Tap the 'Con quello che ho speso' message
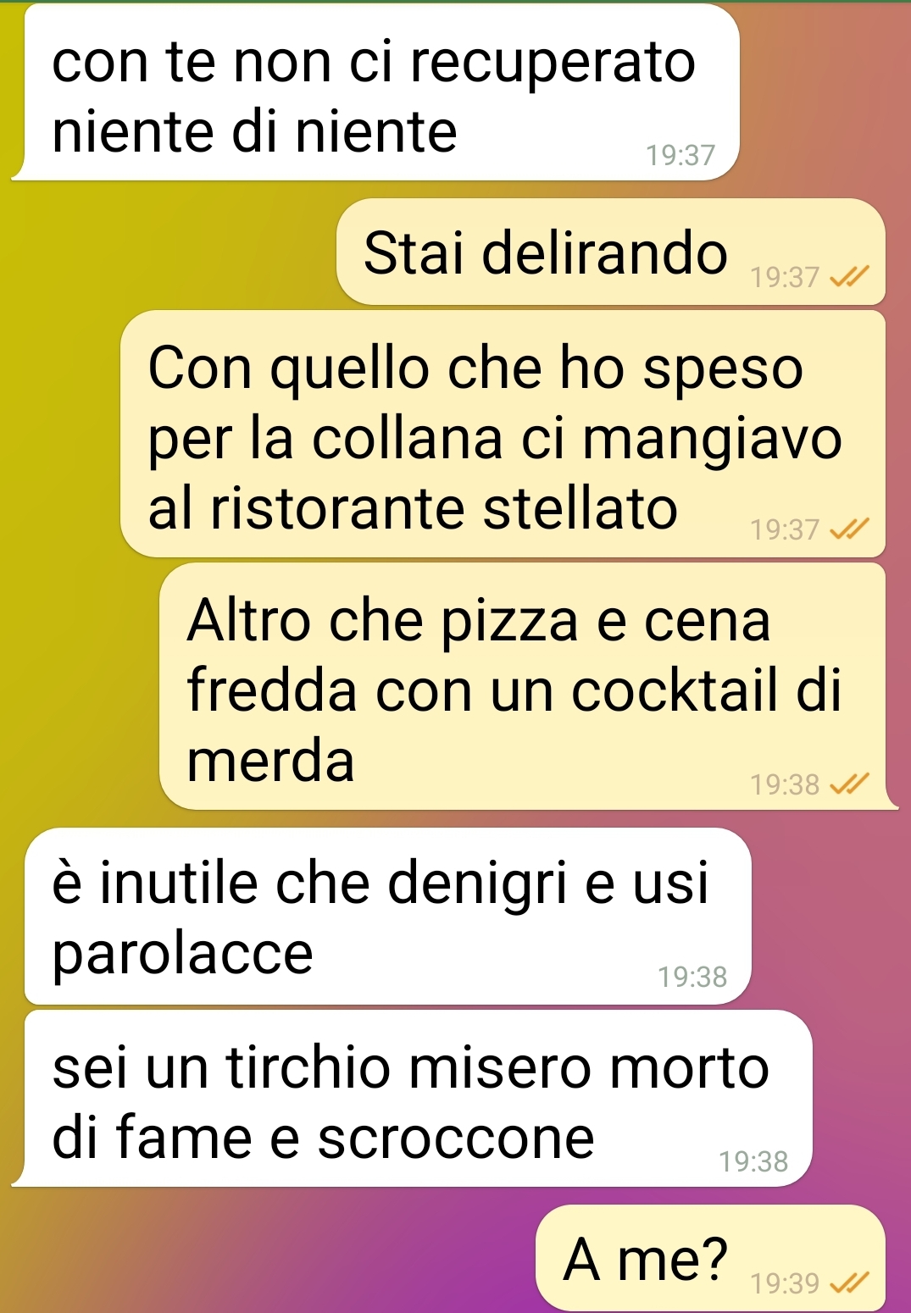This screenshot has height=1313, width=911. pos(503,434)
